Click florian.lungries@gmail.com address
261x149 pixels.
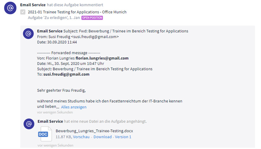tap(102, 58)
